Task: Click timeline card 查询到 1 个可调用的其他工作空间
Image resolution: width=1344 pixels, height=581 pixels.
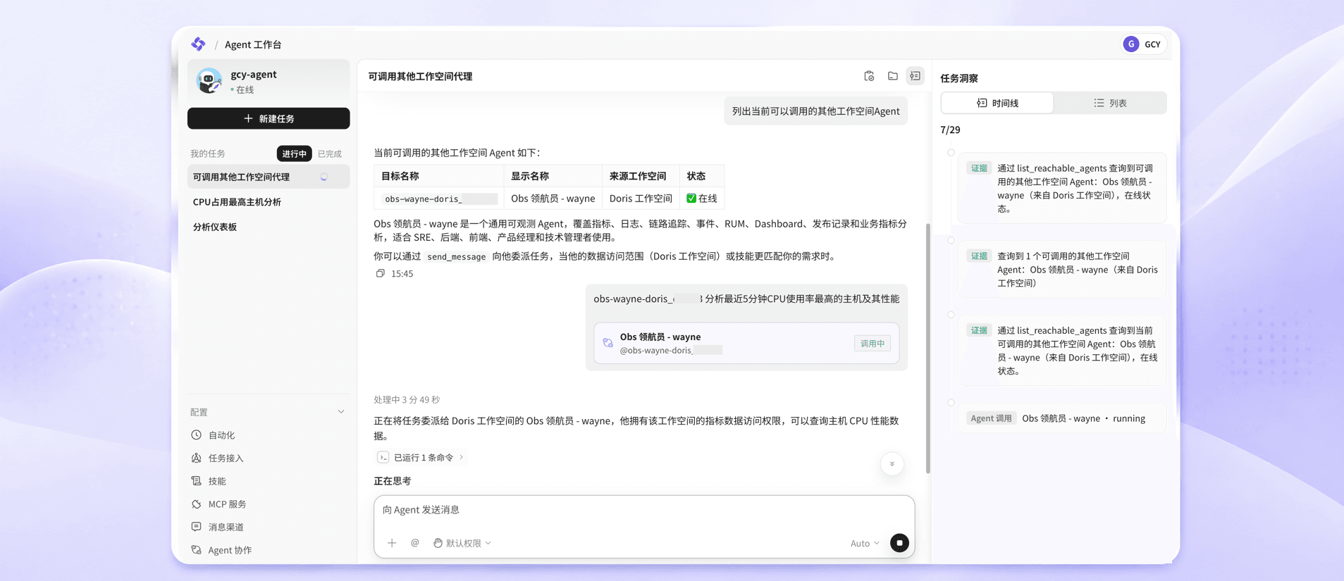Action: tap(1062, 269)
